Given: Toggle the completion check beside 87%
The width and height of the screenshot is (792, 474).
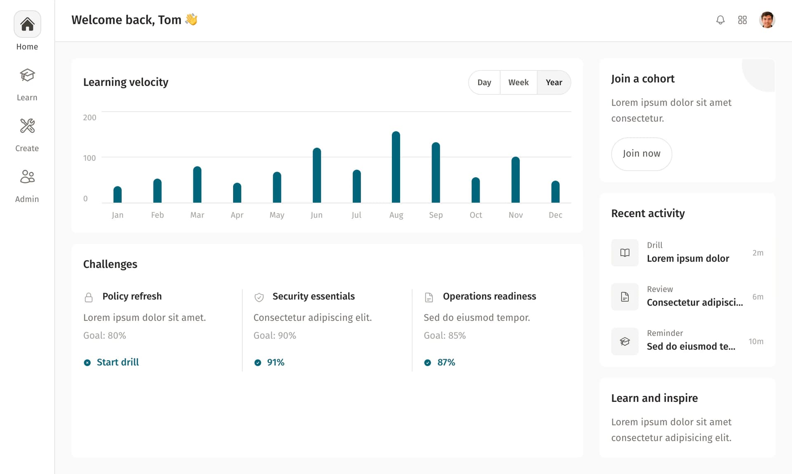Looking at the screenshot, I should tap(428, 362).
